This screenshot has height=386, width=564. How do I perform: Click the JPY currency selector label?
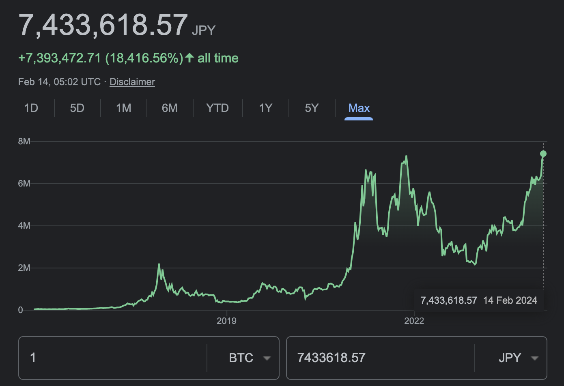click(x=510, y=358)
